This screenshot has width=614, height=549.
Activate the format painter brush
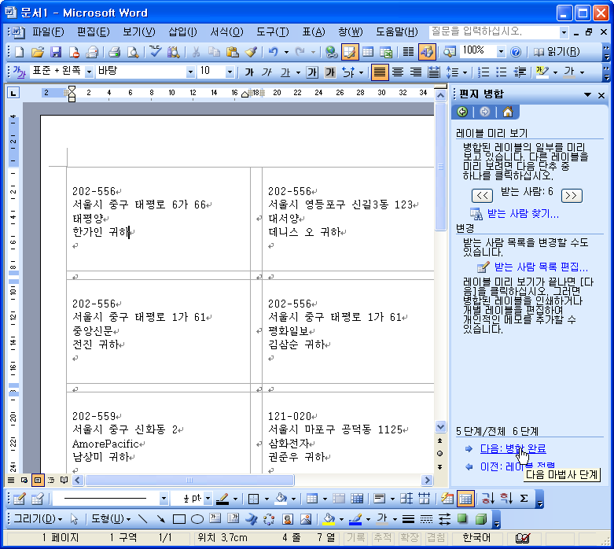click(251, 52)
